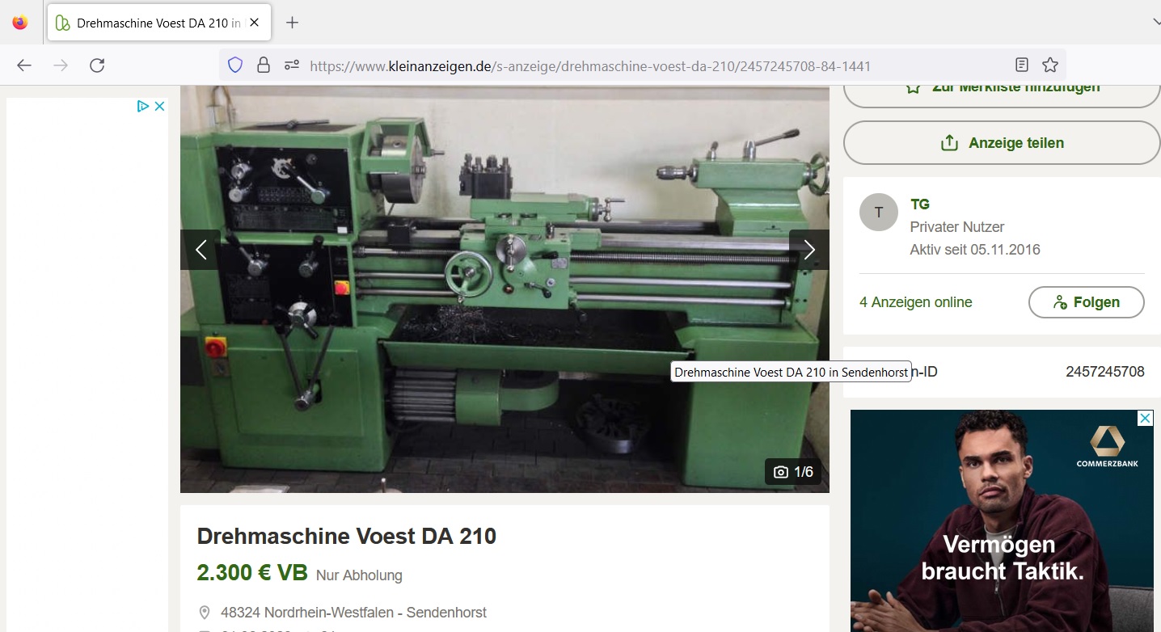1161x632 pixels.
Task: Close the left sidebar advertisement
Action: pos(160,106)
